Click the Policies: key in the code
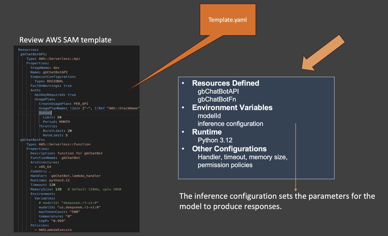 [x=40, y=225]
